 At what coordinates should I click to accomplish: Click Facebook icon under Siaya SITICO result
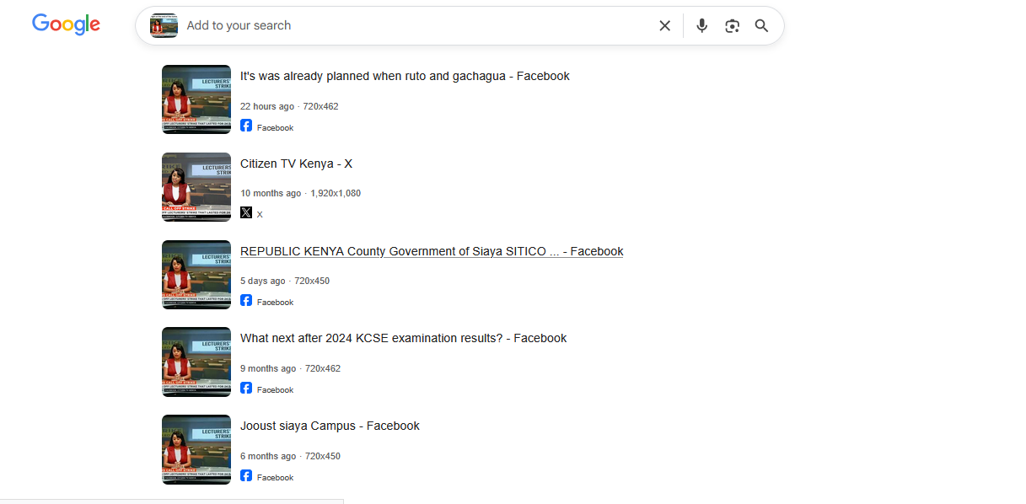(246, 300)
